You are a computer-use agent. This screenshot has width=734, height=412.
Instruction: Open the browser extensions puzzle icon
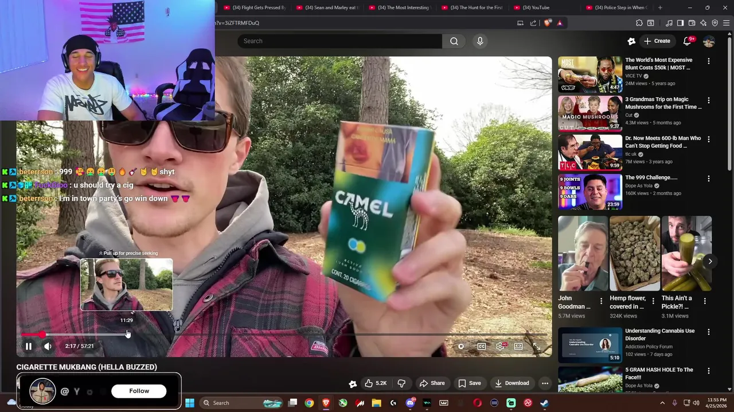click(639, 23)
